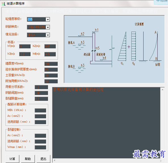
Task: Click the Wmax (mm) result field
Action: click(x=40, y=147)
